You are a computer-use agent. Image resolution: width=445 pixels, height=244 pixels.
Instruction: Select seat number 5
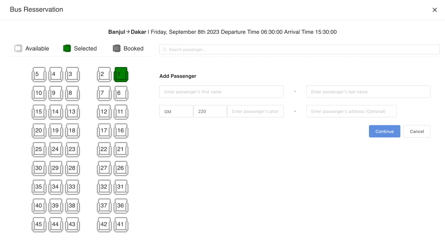tap(39, 75)
